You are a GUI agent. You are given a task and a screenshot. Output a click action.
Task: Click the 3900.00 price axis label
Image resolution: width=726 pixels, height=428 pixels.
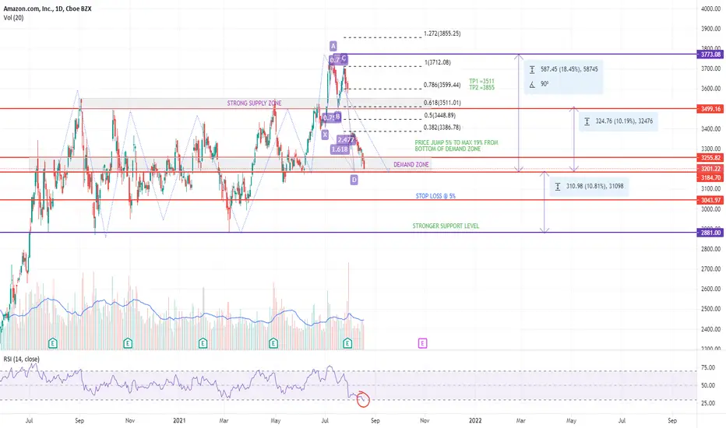(x=710, y=29)
